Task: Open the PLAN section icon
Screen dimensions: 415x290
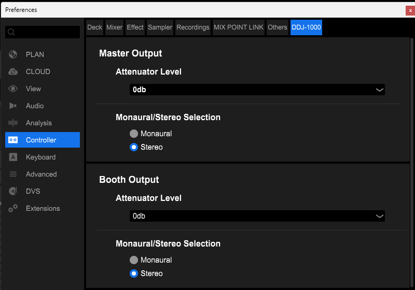Action: (x=13, y=54)
